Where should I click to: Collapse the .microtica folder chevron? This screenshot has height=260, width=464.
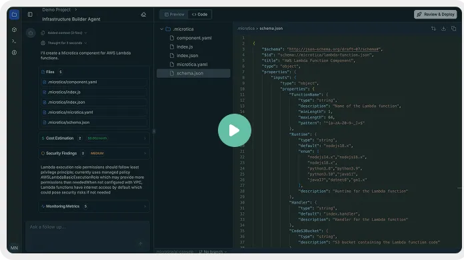click(161, 29)
